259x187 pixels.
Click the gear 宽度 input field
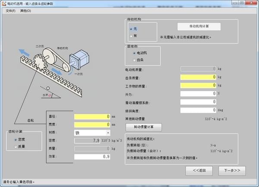tap(92, 124)
